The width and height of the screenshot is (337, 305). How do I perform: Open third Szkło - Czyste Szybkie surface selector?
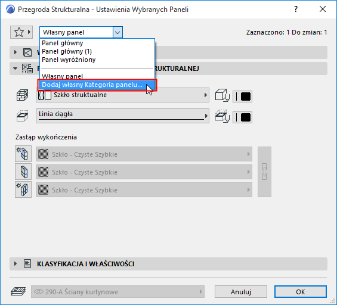click(144, 190)
